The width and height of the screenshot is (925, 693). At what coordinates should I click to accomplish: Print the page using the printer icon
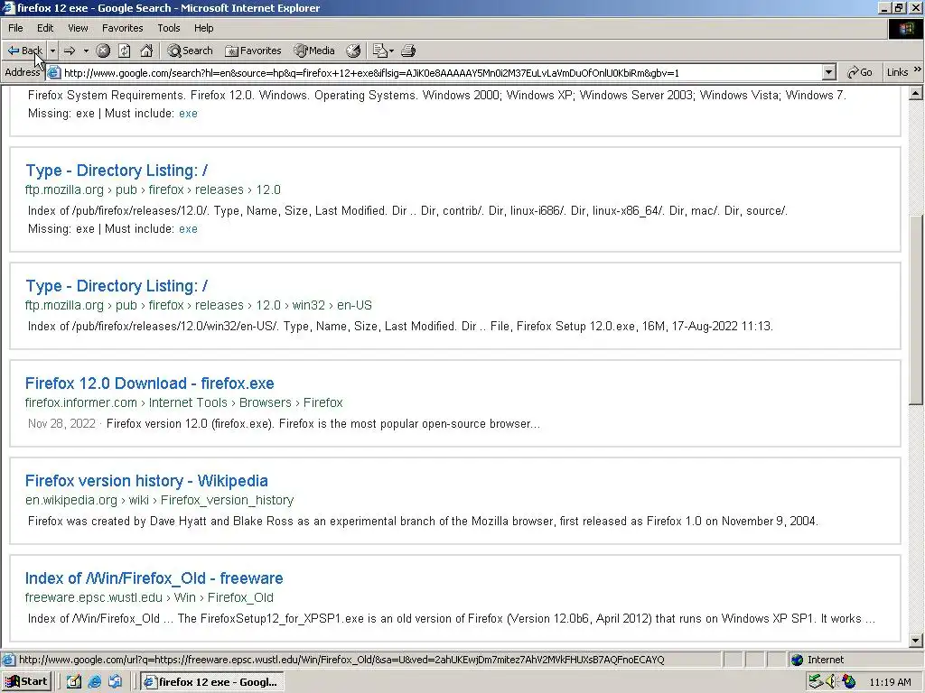pos(408,51)
